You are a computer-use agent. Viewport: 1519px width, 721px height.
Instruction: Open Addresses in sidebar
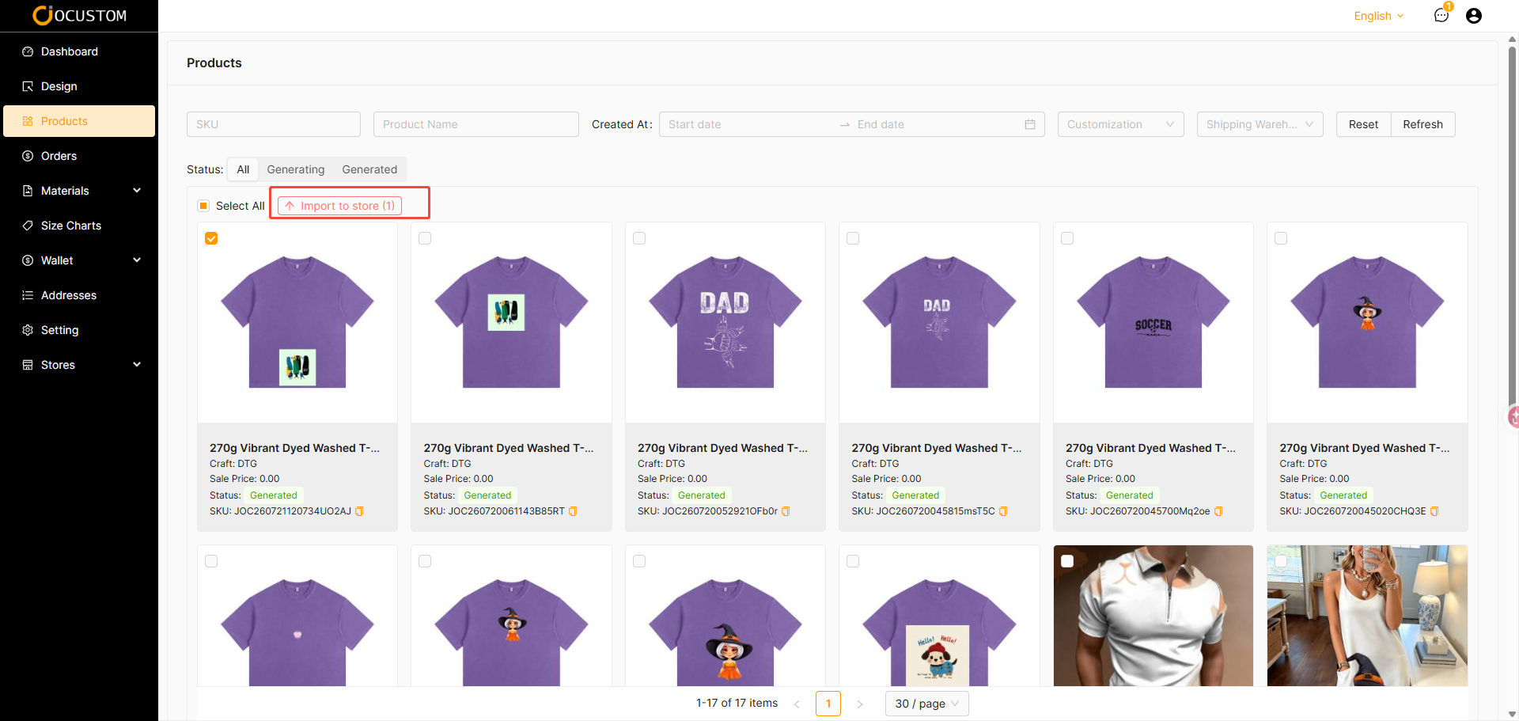pos(79,295)
